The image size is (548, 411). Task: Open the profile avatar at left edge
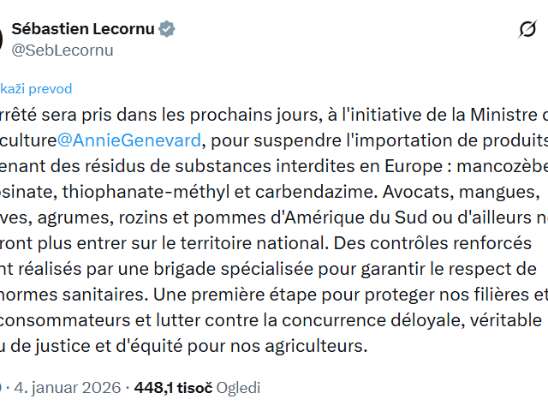click(2, 39)
